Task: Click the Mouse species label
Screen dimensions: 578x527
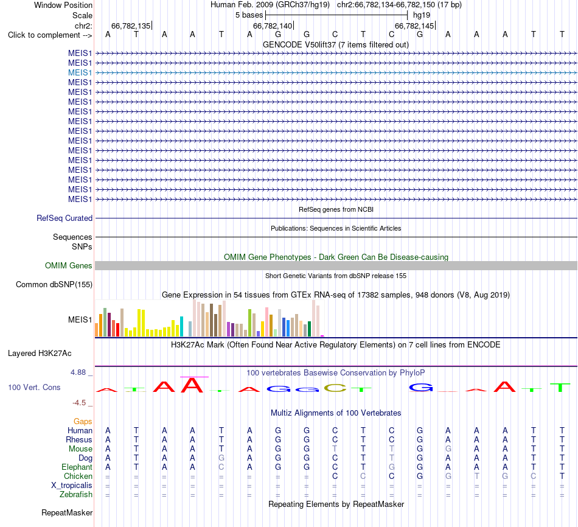Action: pos(80,449)
